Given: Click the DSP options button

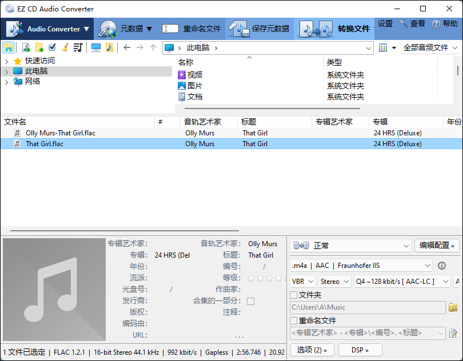Looking at the screenshot, I should tap(360, 350).
